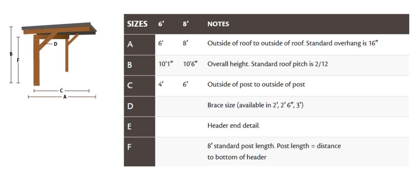Click the "Header end detail." note
This screenshot has height=183, width=418.
pos(234,125)
